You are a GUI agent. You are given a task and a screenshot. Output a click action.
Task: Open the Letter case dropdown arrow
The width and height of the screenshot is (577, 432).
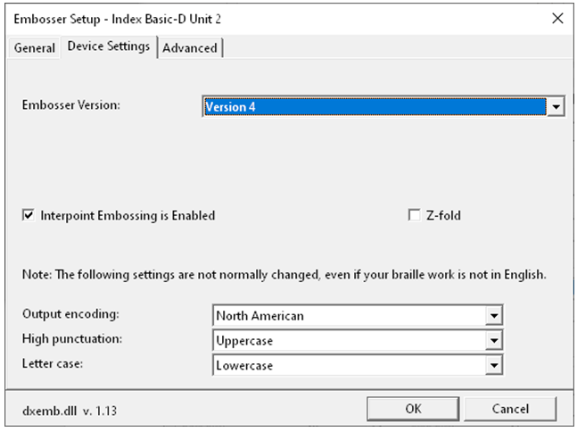[x=494, y=365]
